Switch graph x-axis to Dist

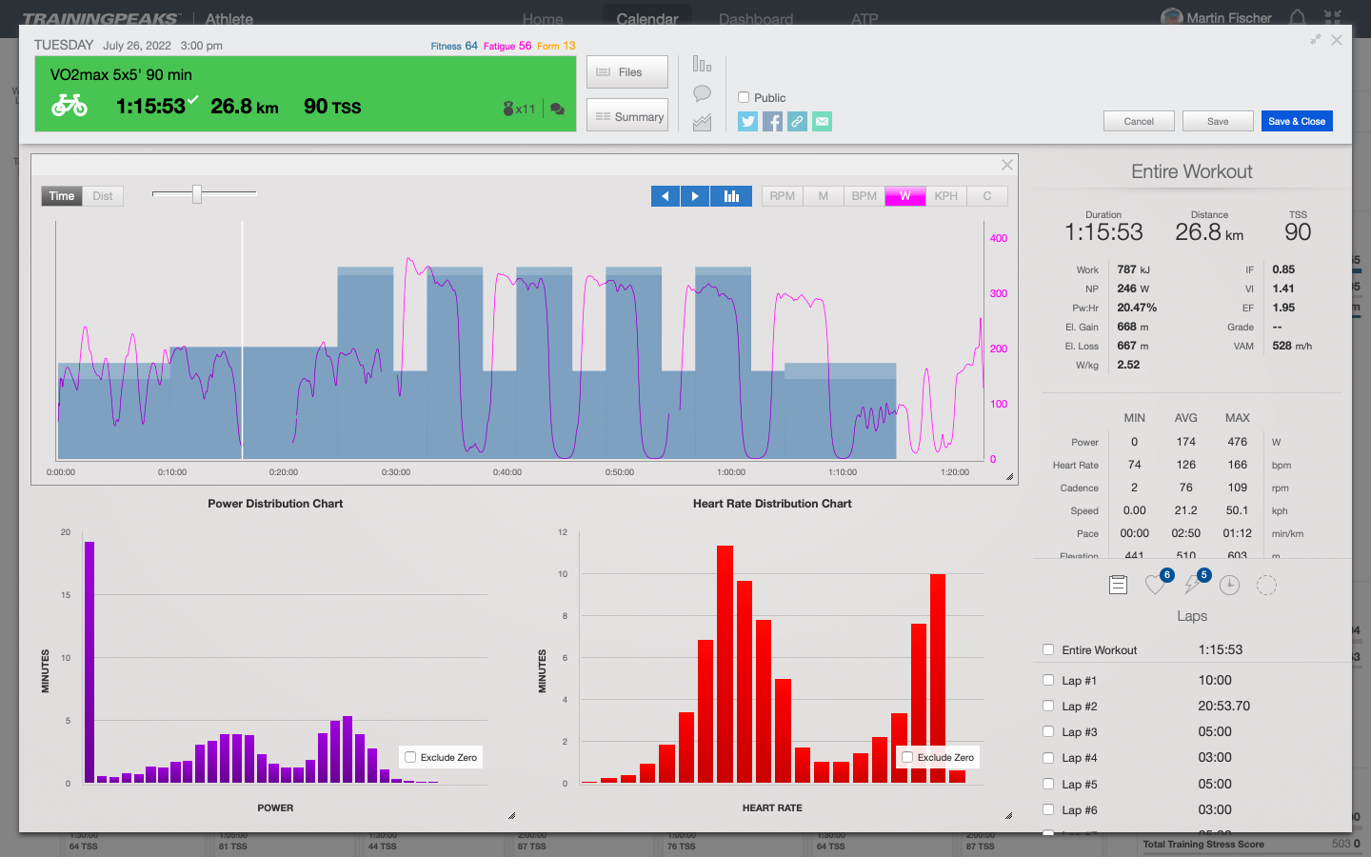pos(103,196)
